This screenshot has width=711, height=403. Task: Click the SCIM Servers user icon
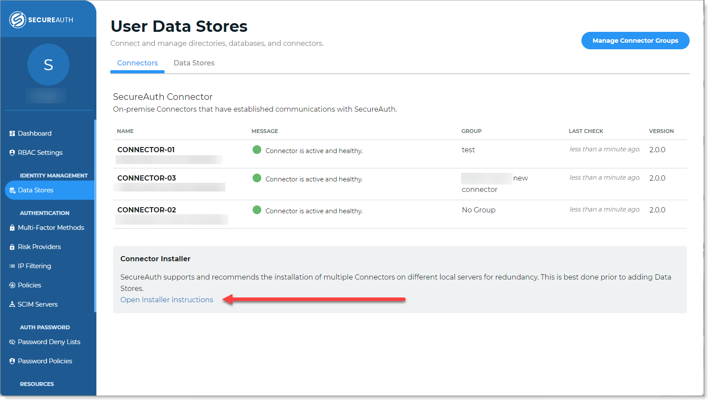point(12,304)
